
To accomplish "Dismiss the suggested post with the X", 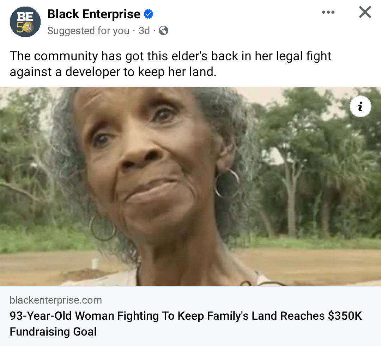I will (x=365, y=12).
